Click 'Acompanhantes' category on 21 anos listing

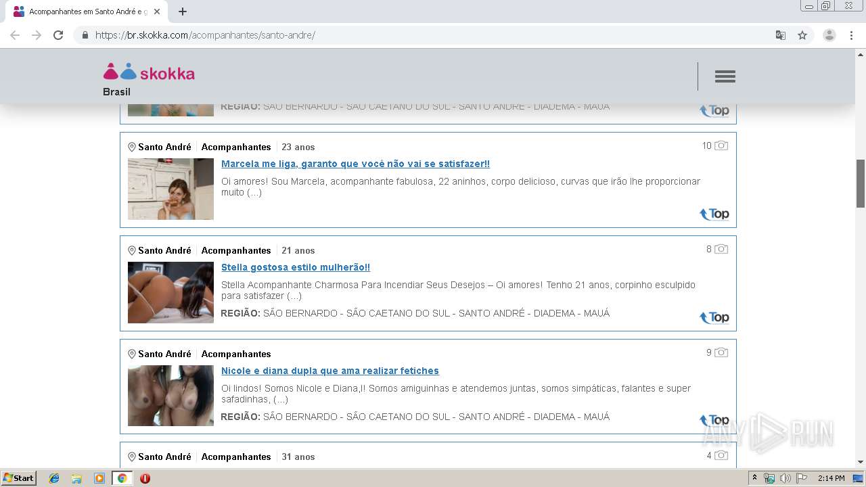(x=236, y=250)
